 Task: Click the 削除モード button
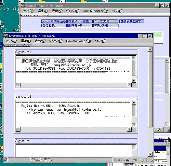click(x=80, y=25)
